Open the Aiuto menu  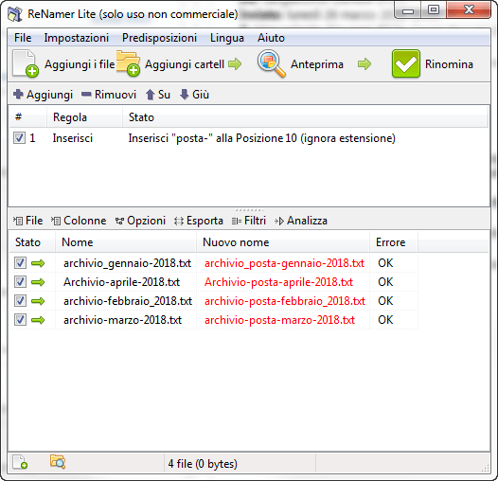[271, 38]
